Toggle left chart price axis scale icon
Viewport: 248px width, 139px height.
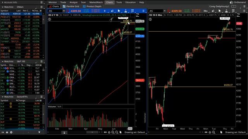[138, 15]
